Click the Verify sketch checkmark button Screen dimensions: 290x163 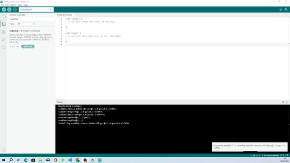(4, 10)
